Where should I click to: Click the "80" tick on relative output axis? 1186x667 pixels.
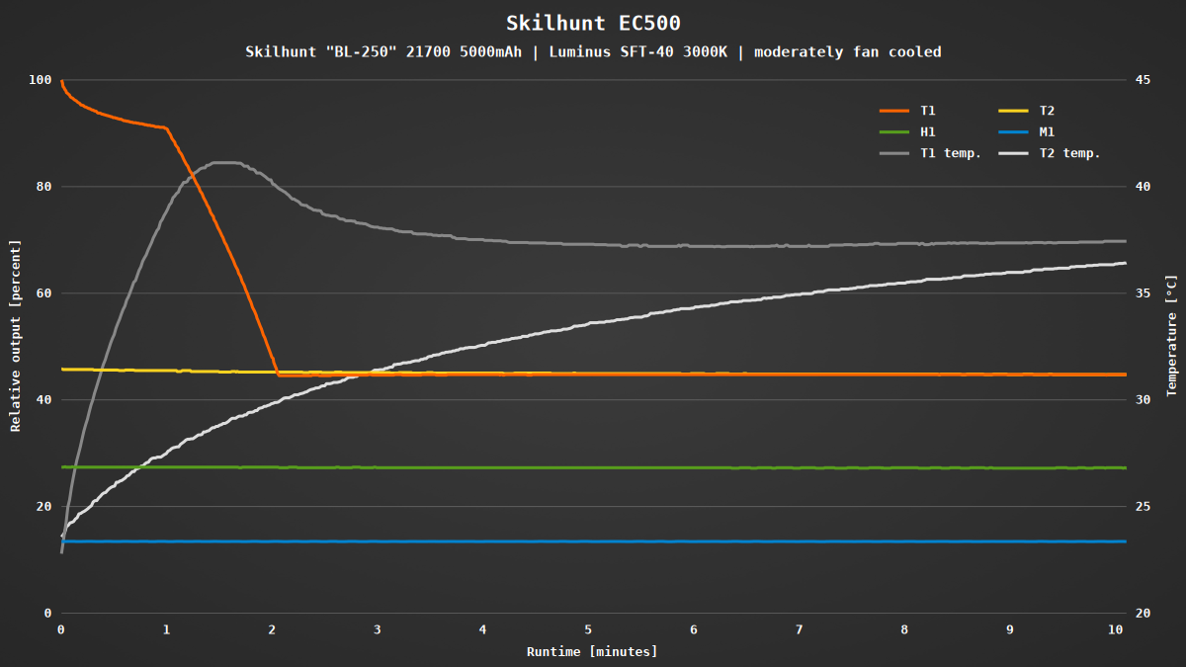[x=44, y=186]
